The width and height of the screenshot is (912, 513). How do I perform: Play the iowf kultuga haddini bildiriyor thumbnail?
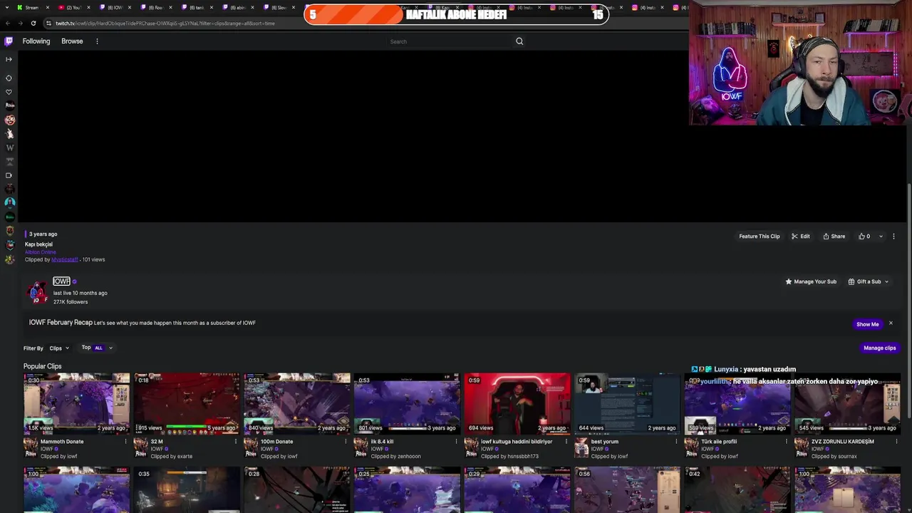517,403
